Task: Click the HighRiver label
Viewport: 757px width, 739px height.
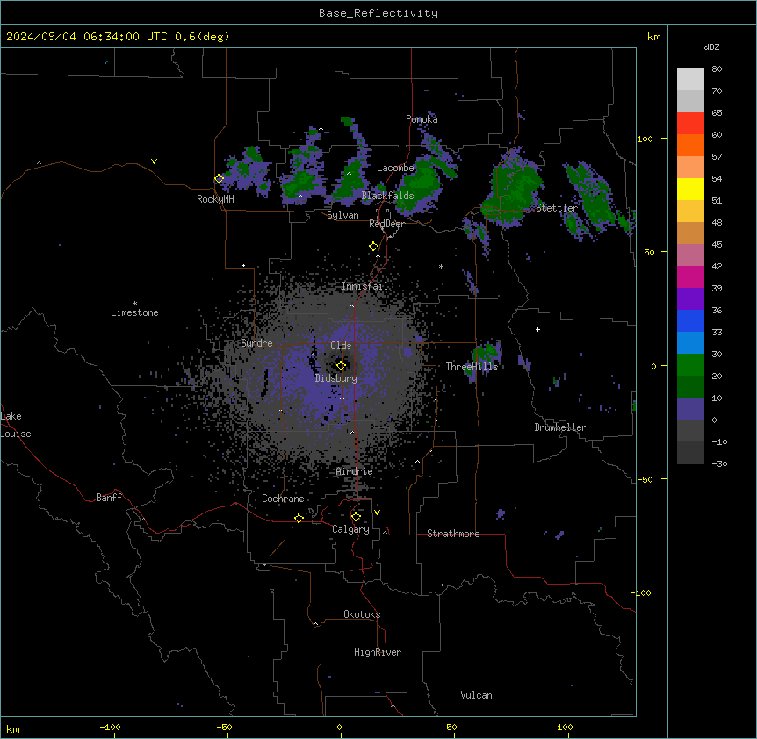Action: (x=378, y=652)
